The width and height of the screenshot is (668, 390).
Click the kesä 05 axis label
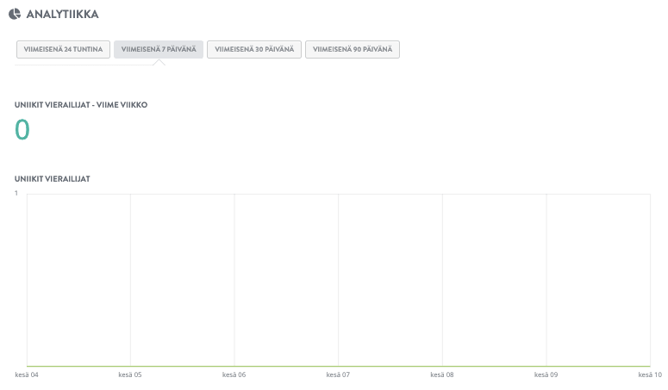[130, 375]
